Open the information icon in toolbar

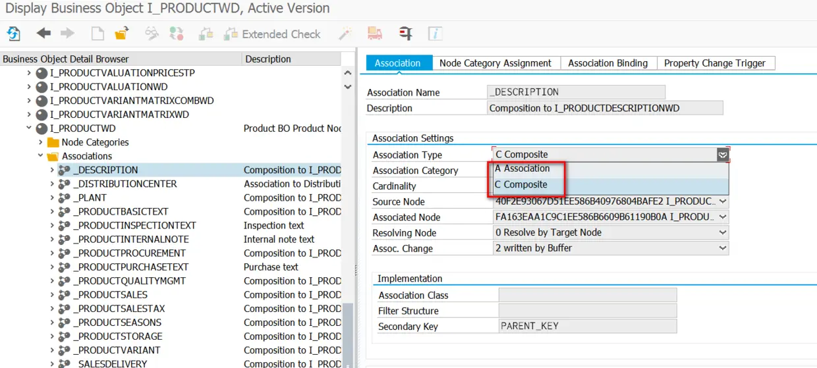[x=435, y=34]
